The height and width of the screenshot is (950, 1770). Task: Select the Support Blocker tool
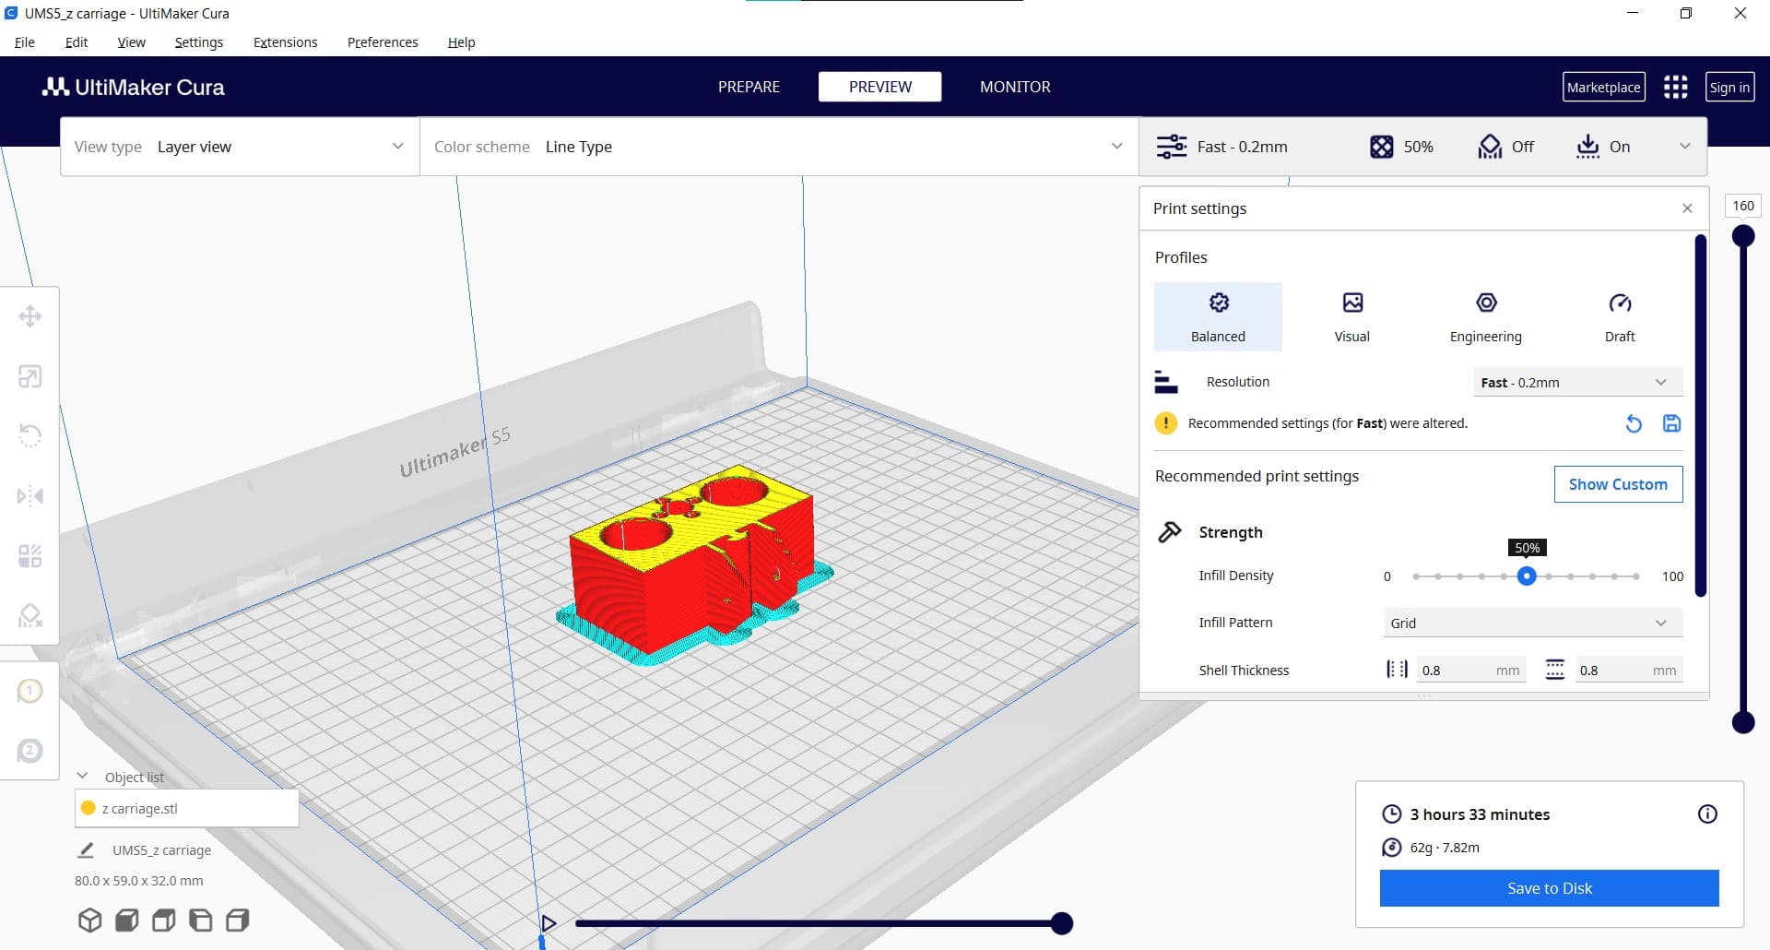tap(29, 615)
